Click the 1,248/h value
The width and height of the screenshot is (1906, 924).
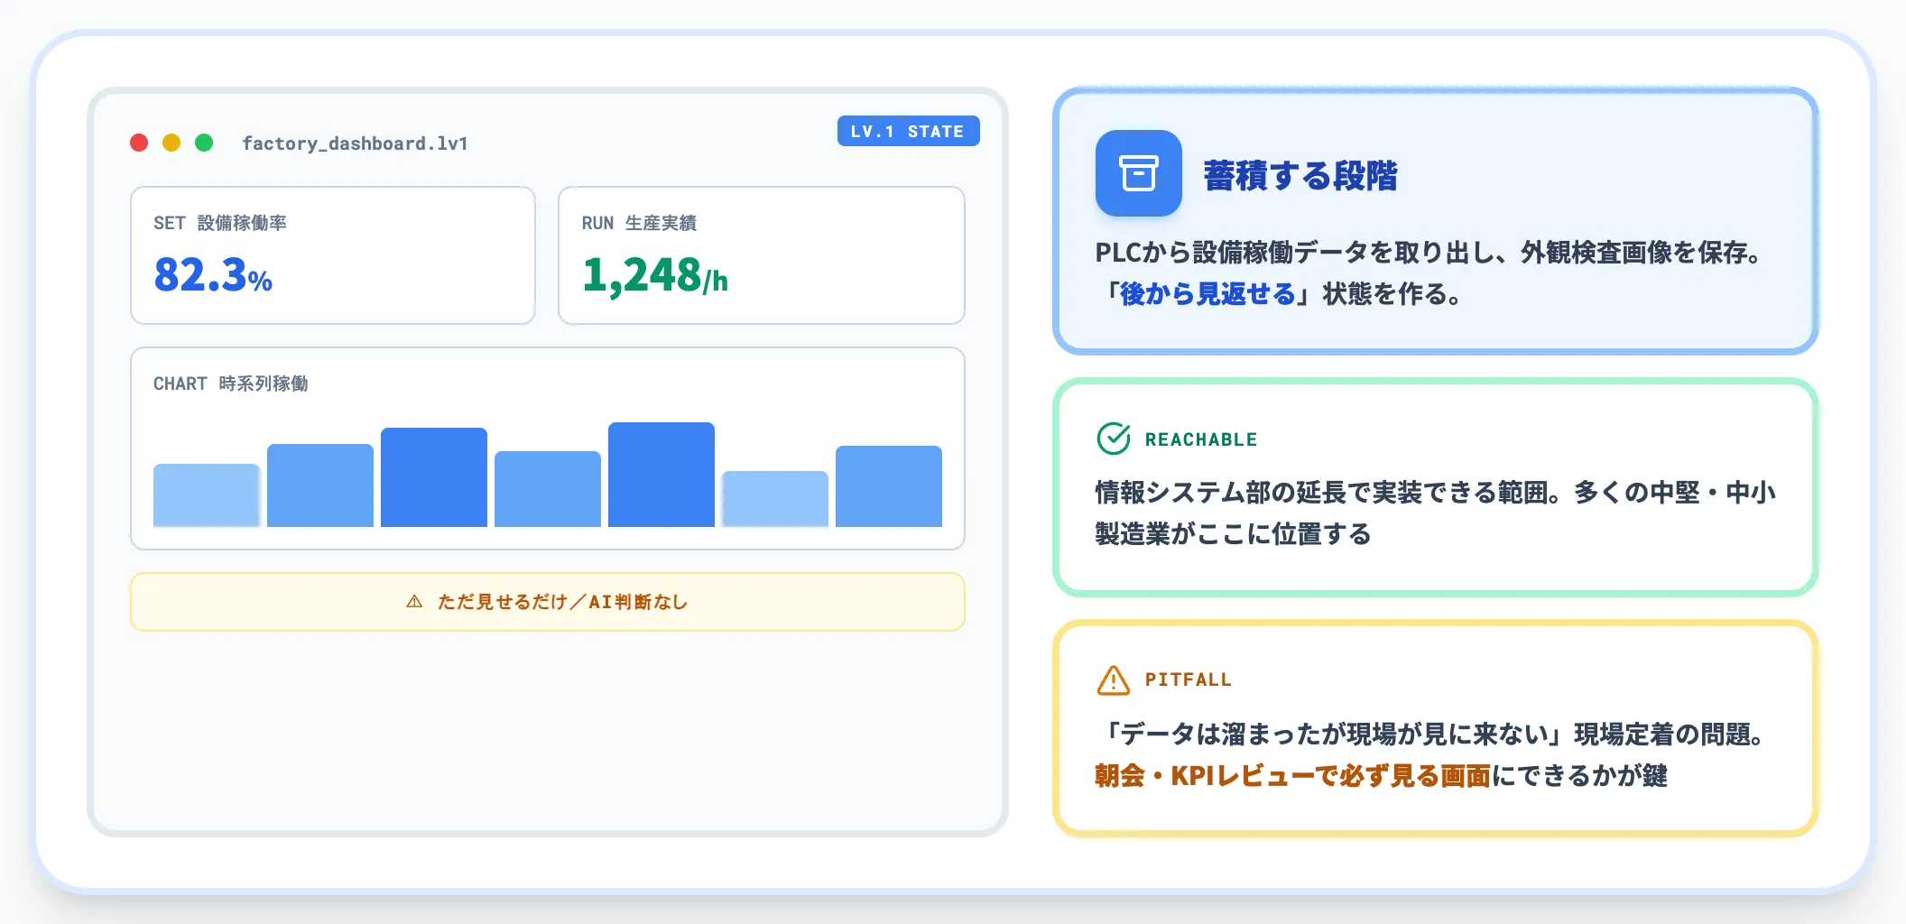coord(655,275)
